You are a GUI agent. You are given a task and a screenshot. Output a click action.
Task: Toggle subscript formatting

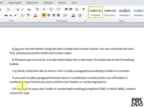[11, 15]
